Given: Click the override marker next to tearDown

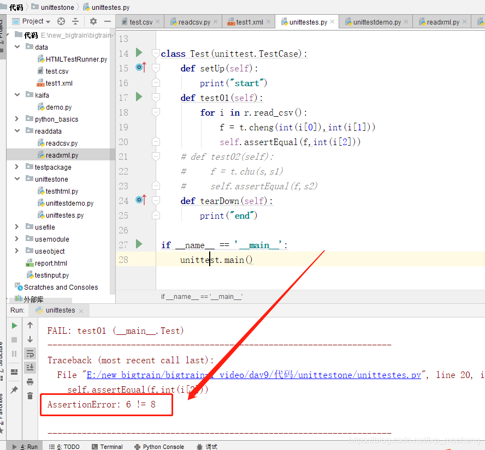Looking at the screenshot, I should coord(141,200).
